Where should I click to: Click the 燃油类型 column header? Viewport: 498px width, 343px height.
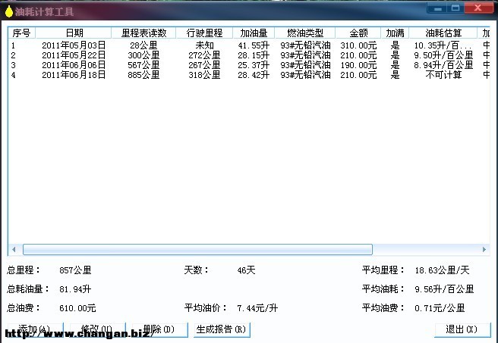305,33
